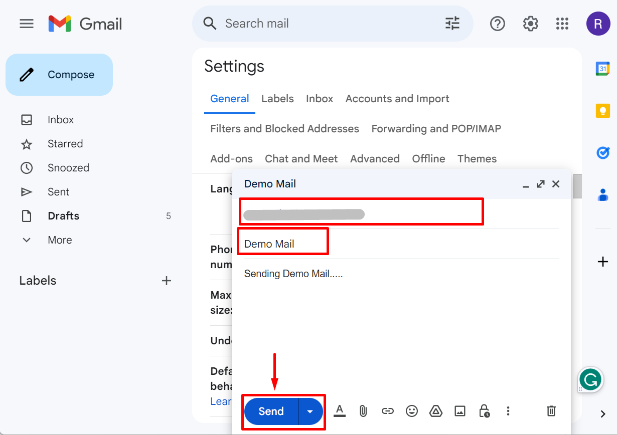Switch to the Labels settings tab
The width and height of the screenshot is (617, 435).
[x=277, y=99]
